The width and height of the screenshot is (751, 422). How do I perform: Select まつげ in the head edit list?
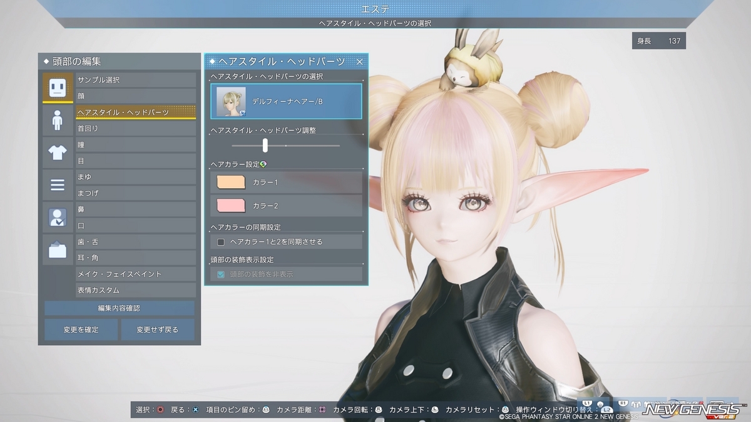click(136, 193)
